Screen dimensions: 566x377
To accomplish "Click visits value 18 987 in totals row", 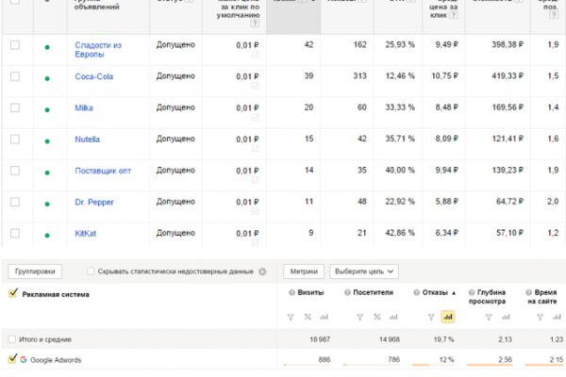I will [x=320, y=339].
